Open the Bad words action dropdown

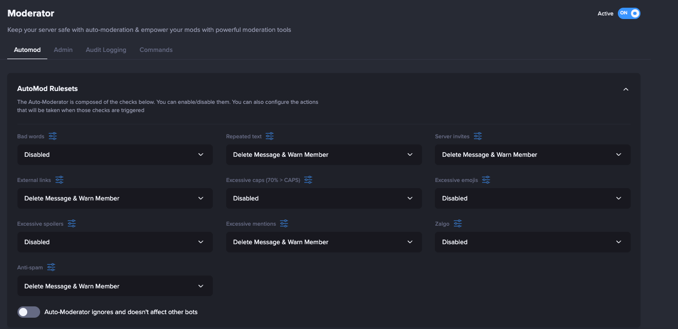(115, 155)
